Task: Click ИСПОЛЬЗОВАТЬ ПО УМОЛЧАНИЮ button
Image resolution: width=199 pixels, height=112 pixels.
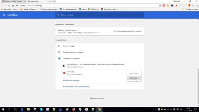Action: (x=127, y=31)
